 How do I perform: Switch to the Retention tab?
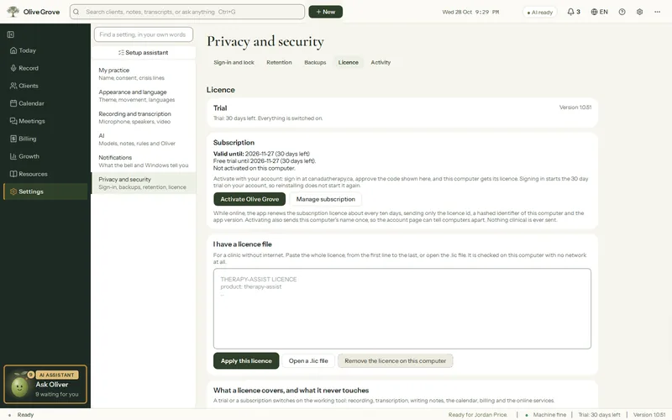tap(279, 62)
